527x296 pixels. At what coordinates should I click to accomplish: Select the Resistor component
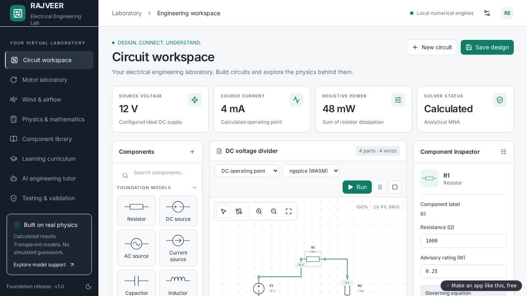click(136, 211)
